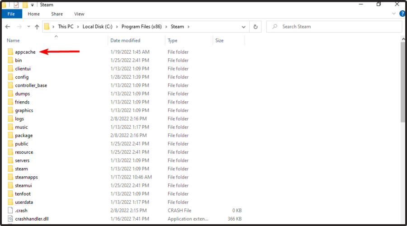407x226 pixels.
Task: Select the steam folder icon
Action: click(x=10, y=169)
